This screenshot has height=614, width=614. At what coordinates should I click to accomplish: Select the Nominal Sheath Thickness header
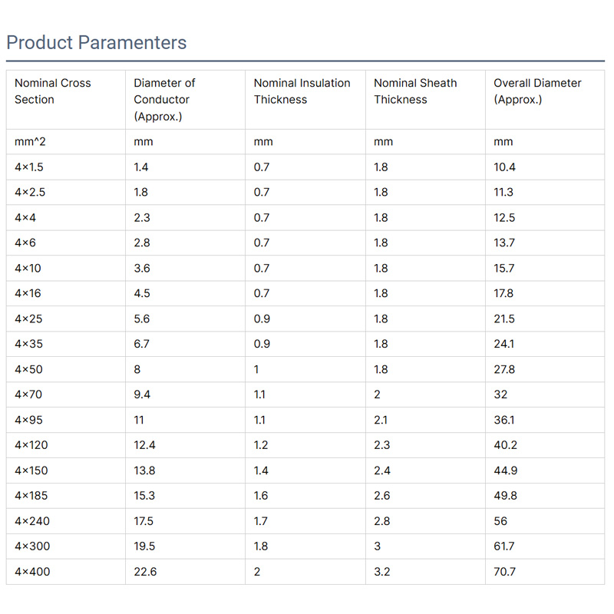pos(415,91)
